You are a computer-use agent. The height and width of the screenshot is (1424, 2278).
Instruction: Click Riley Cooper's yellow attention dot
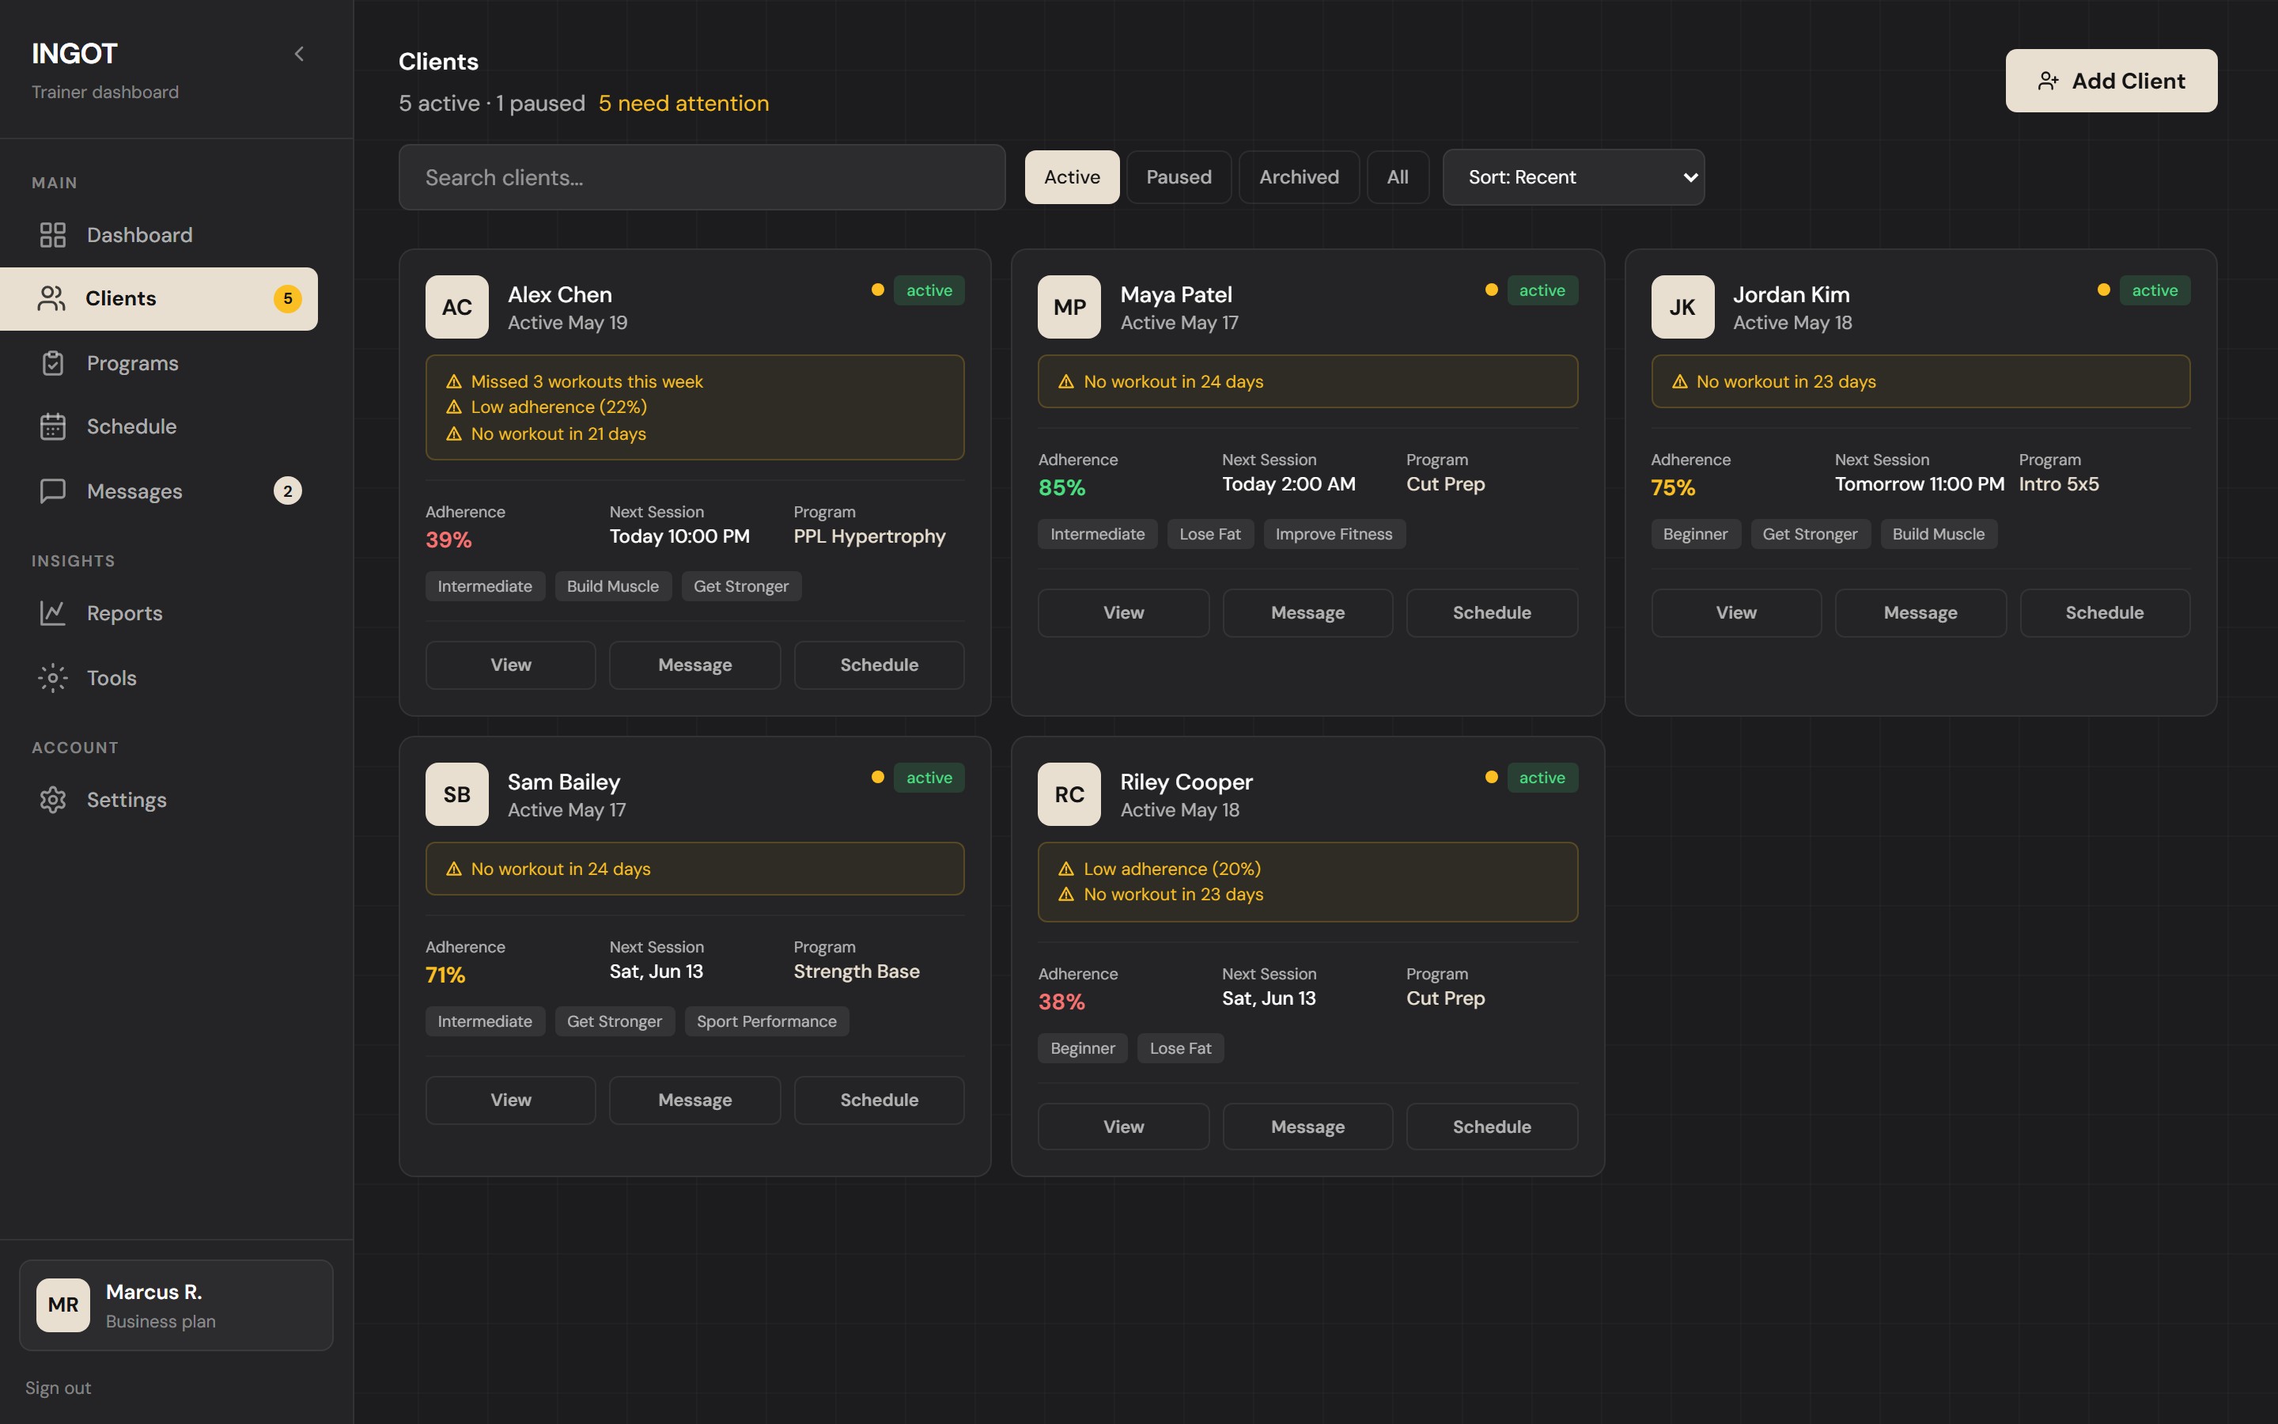pos(1491,777)
